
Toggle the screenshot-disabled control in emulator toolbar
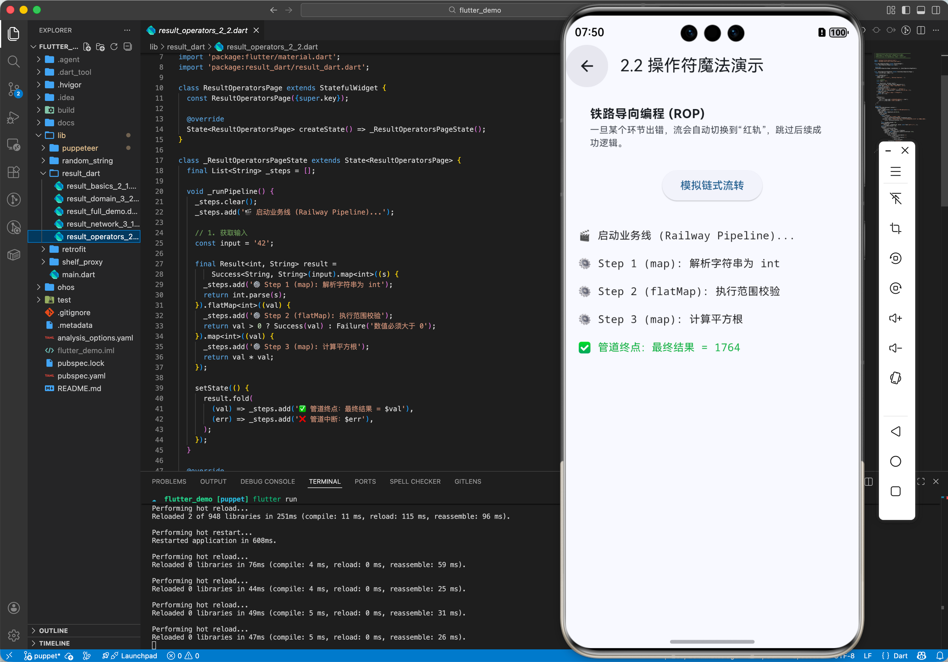(x=896, y=198)
